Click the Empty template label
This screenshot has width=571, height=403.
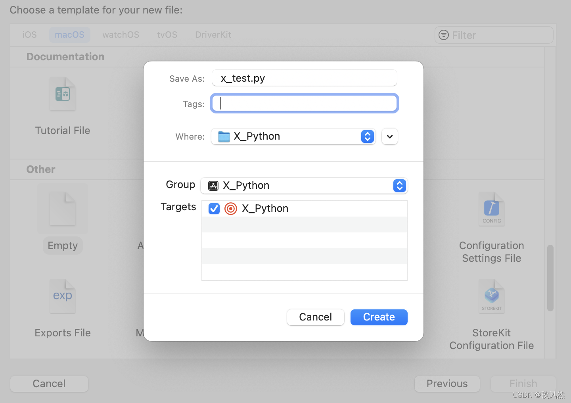coord(63,246)
